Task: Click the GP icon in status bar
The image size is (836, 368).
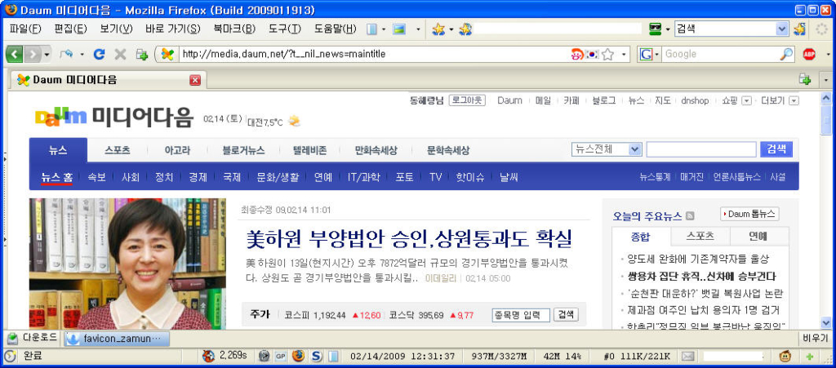Action: point(281,356)
